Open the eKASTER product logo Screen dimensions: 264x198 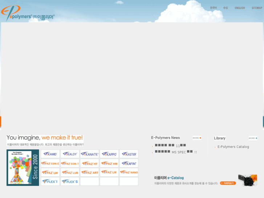(129, 154)
